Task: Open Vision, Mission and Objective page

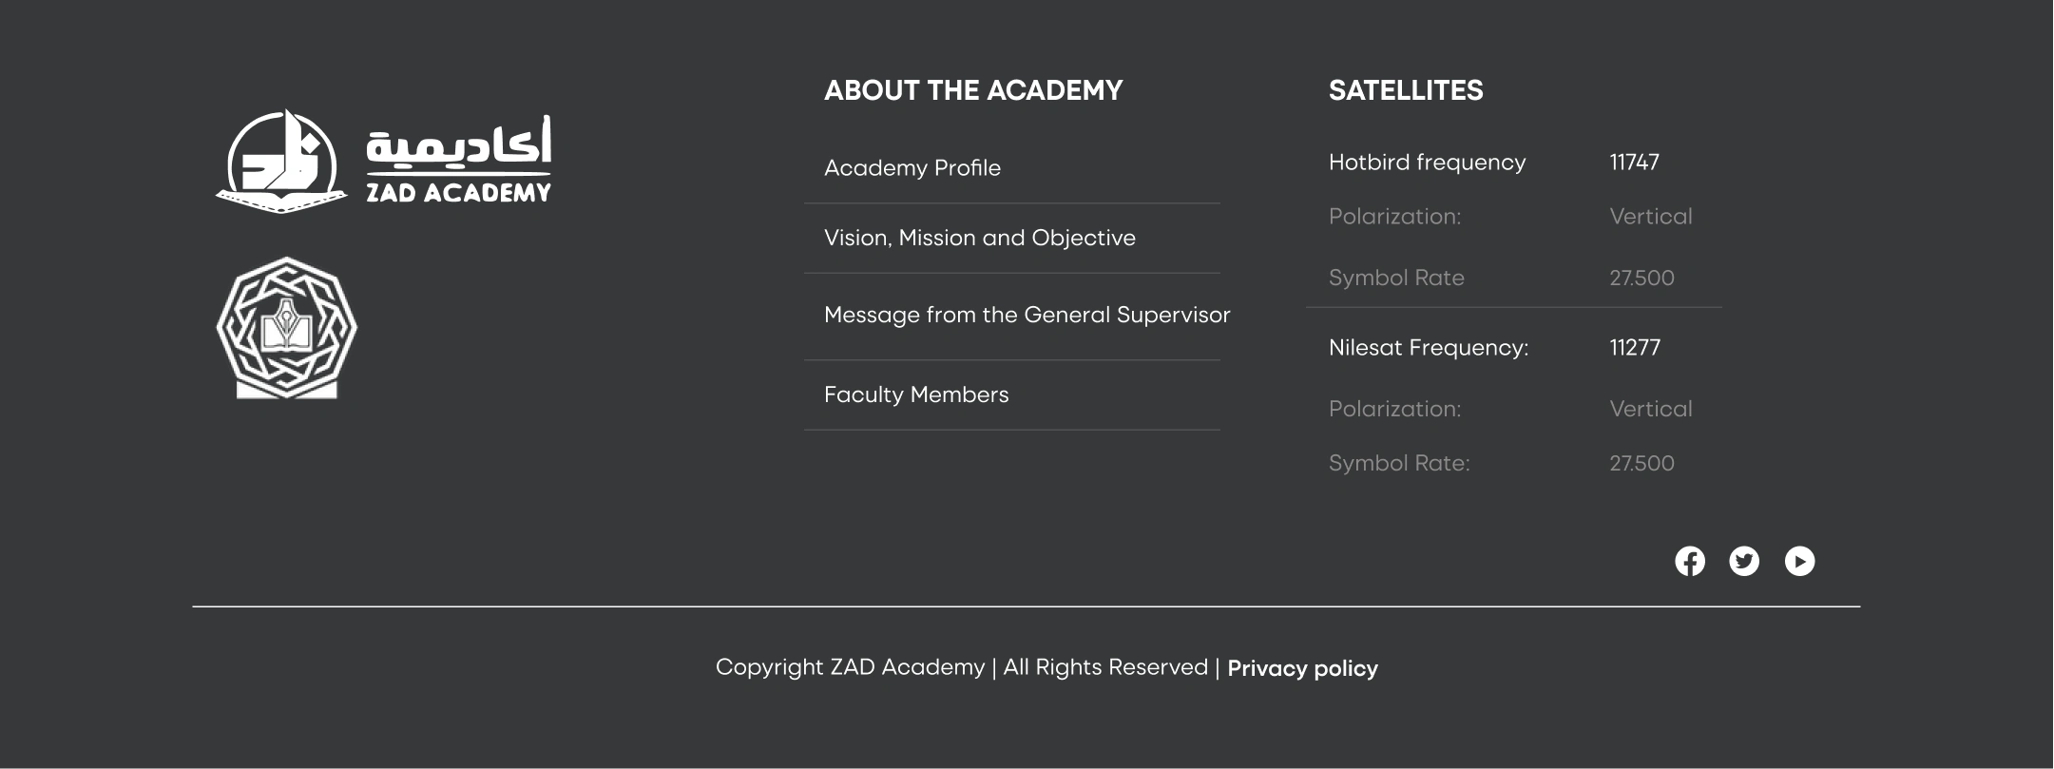Action: 979,238
